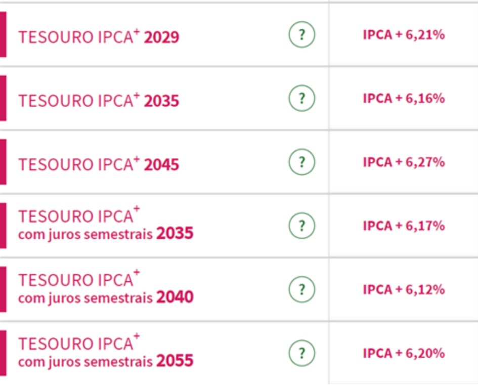Click the IPCA + 6,17% rate
The image size is (478, 386).
(404, 226)
